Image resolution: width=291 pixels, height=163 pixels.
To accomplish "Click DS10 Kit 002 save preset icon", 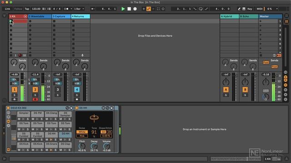I will click(x=71, y=108).
